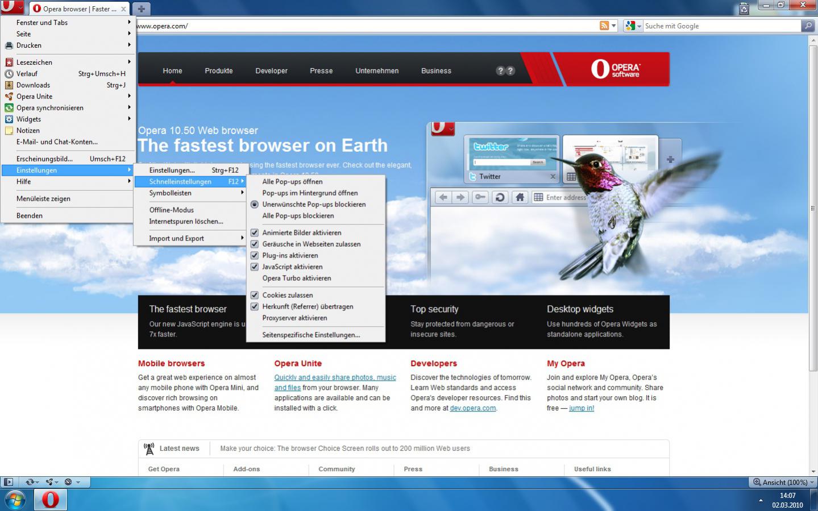Click the magnifier search button
The image size is (818, 511).
coord(807,26)
